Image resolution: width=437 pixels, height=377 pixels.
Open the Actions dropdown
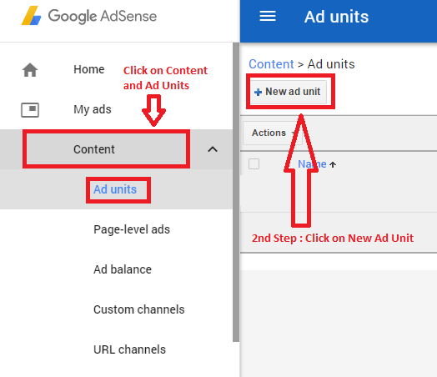click(272, 133)
